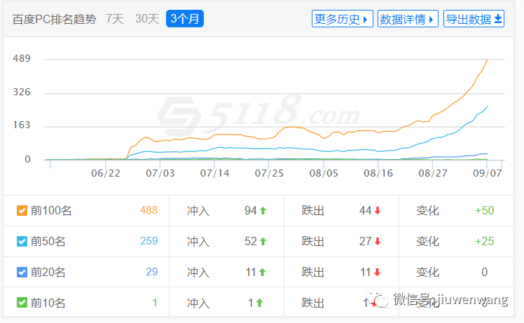Image resolution: width=524 pixels, height=323 pixels.
Task: Click green up arrow beside 94
Action: pos(263,210)
